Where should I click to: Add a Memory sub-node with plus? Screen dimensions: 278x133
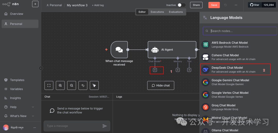click(178, 70)
